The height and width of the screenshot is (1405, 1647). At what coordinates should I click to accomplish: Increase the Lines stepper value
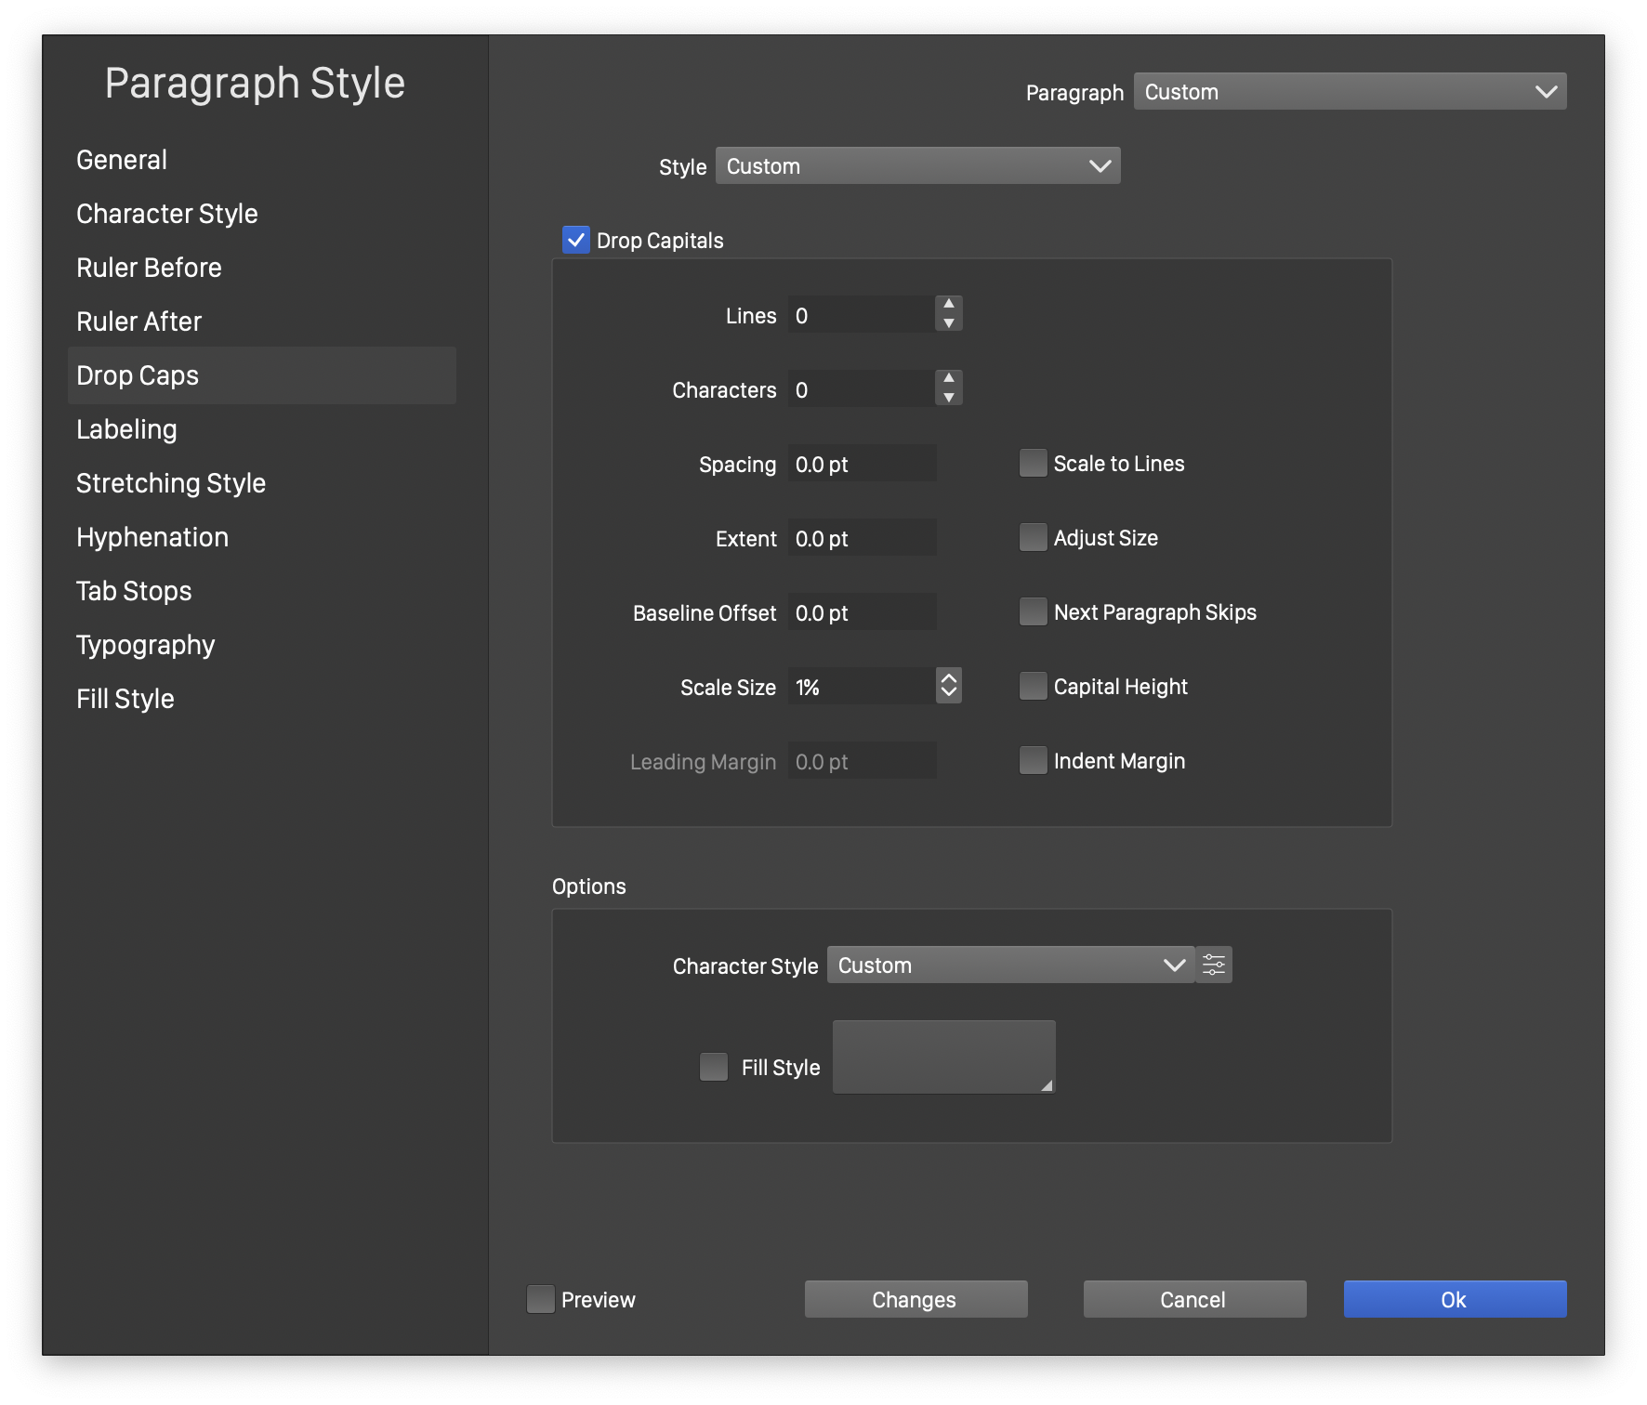click(948, 305)
